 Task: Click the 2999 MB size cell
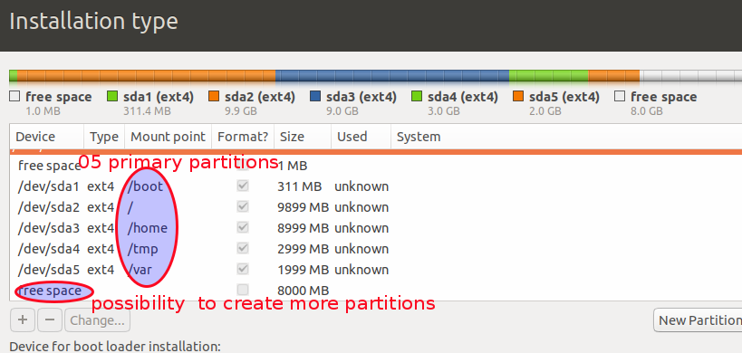click(x=303, y=249)
